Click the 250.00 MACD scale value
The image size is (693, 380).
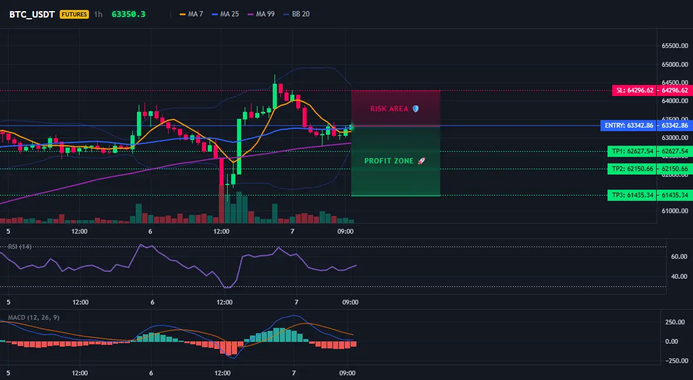pos(675,322)
